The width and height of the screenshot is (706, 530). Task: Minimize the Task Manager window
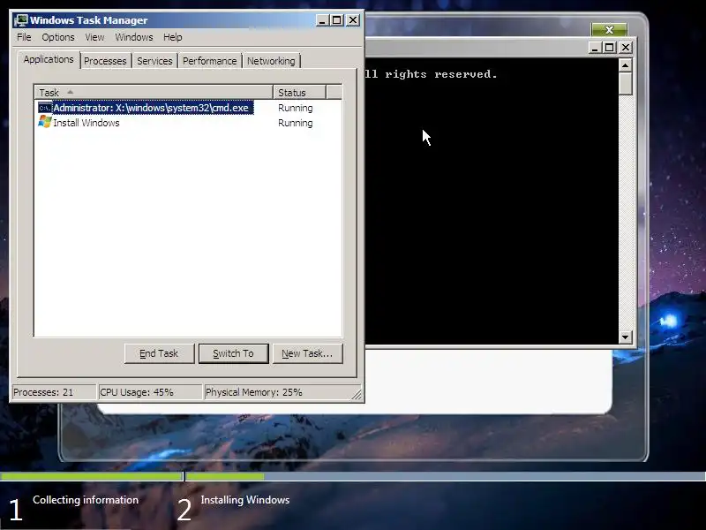click(x=322, y=20)
